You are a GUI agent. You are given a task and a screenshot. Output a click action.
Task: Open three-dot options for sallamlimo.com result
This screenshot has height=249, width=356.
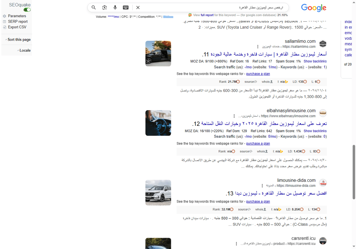pyautogui.click(x=258, y=46)
